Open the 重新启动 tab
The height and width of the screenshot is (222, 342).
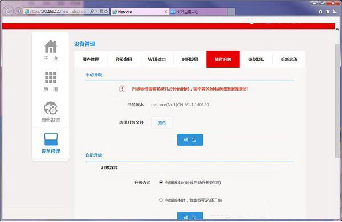289,59
